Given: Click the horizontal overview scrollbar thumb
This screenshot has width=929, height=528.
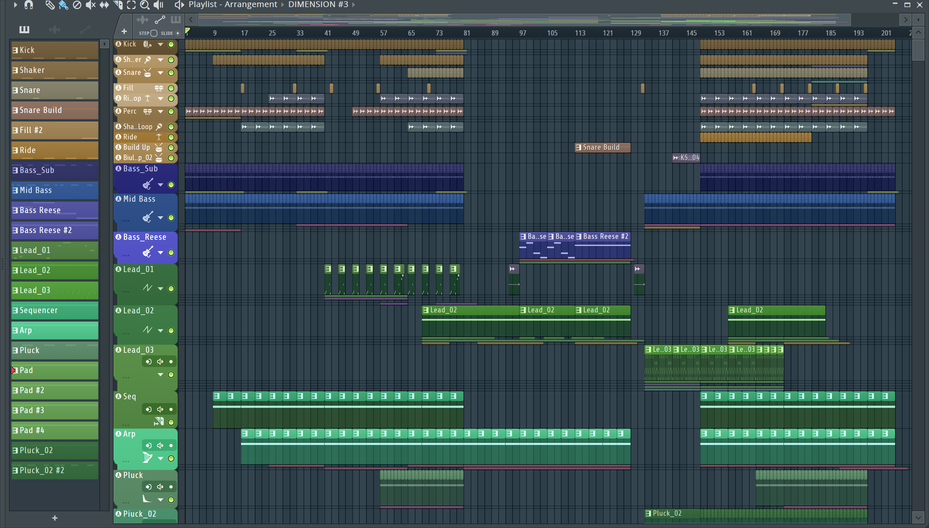Looking at the screenshot, I should (524, 20).
